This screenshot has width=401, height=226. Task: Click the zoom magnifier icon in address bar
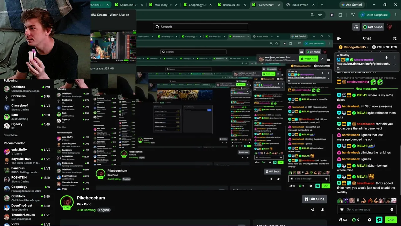click(312, 15)
